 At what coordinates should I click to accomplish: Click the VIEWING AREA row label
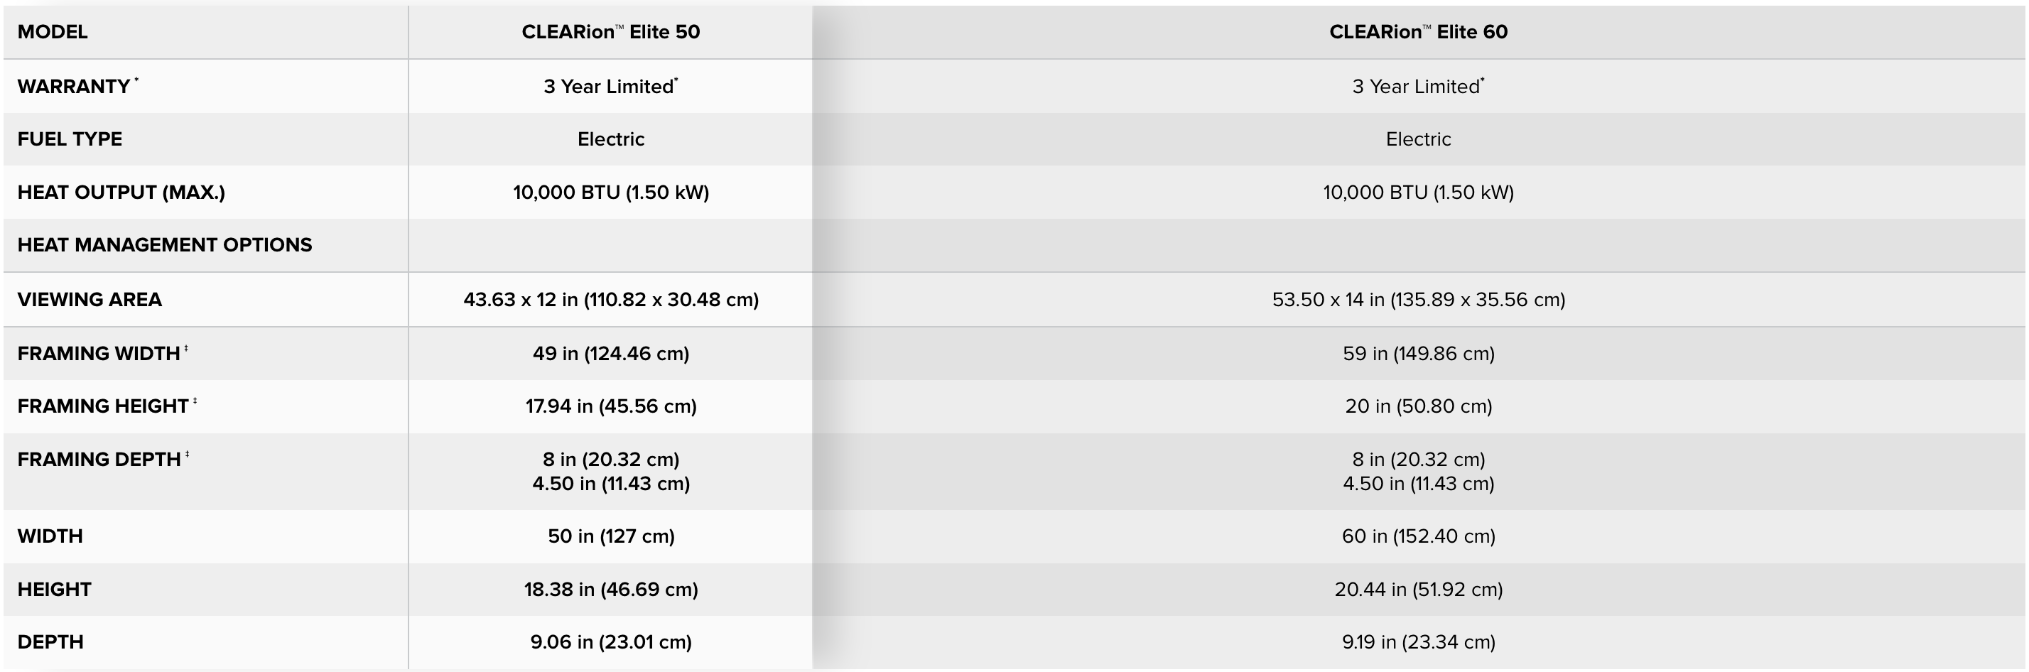90,299
